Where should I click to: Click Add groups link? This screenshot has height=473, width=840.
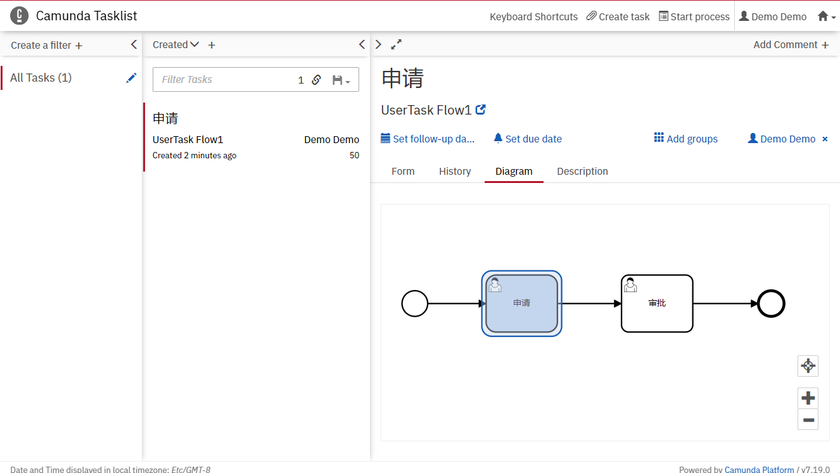686,139
